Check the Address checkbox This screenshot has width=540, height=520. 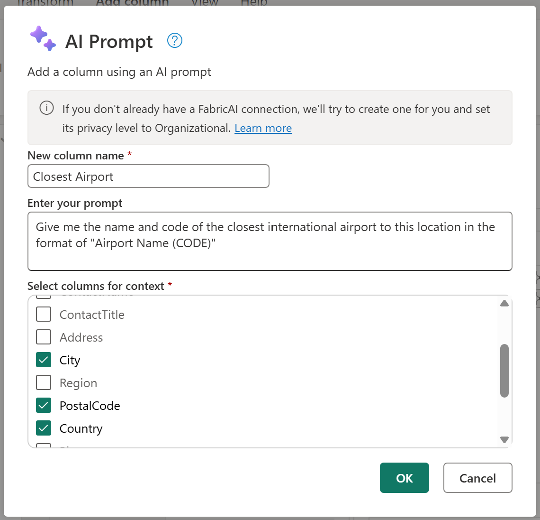(44, 337)
